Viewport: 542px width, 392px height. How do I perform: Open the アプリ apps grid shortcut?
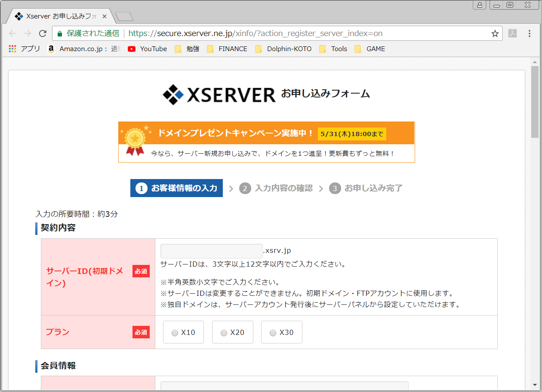(x=24, y=49)
